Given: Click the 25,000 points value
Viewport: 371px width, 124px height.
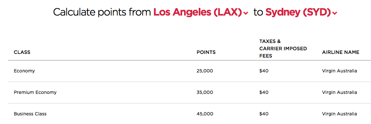Looking at the screenshot, I should (x=205, y=71).
